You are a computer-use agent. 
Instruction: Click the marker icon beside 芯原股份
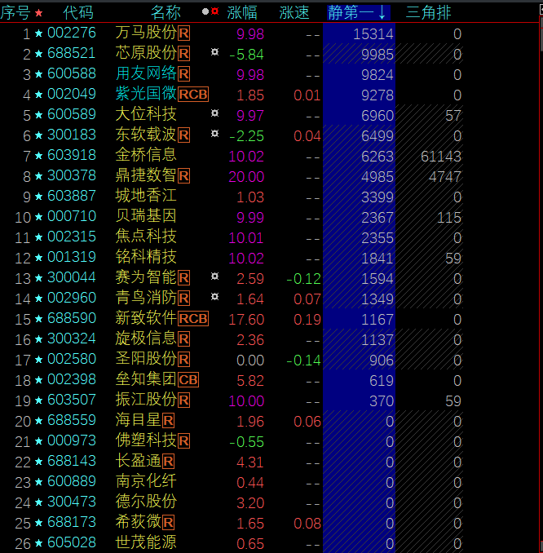click(x=214, y=52)
